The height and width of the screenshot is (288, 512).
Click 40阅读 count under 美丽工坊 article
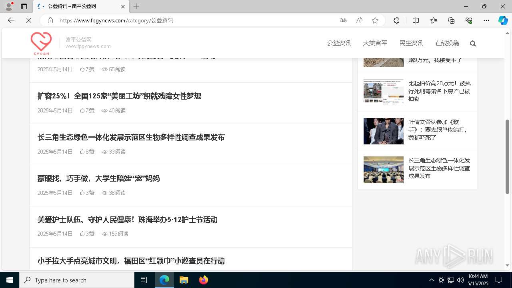117,110
